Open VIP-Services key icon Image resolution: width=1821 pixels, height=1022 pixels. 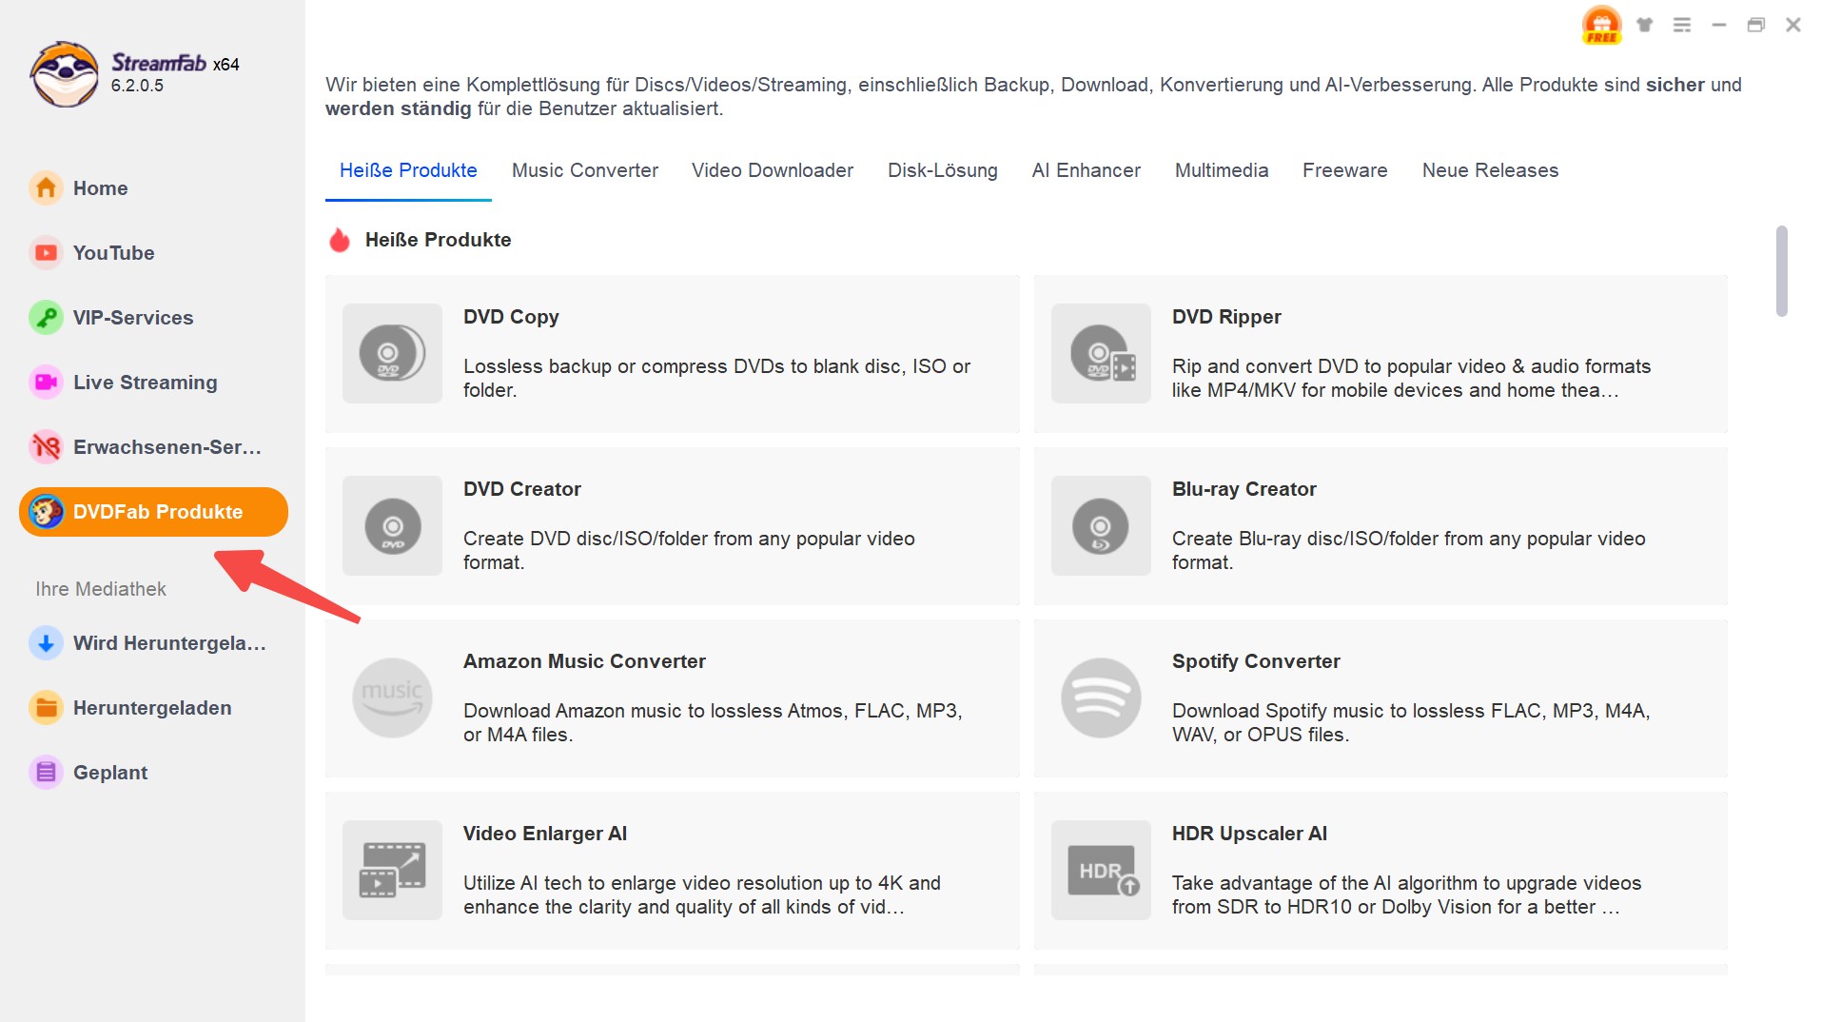click(x=46, y=318)
